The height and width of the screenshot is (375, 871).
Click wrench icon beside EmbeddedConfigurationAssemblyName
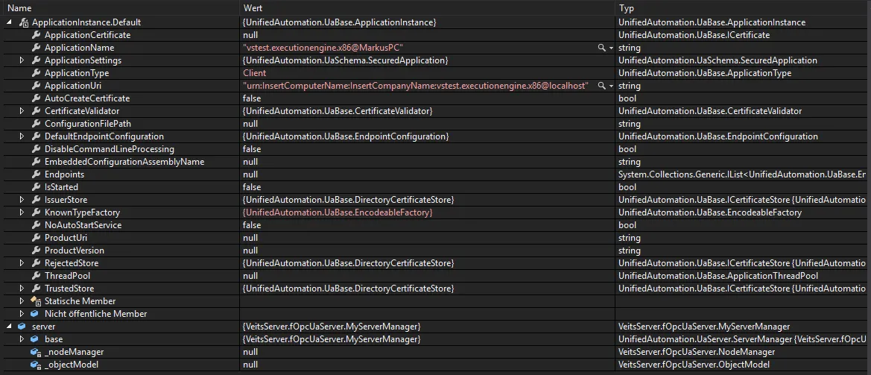pyautogui.click(x=36, y=162)
